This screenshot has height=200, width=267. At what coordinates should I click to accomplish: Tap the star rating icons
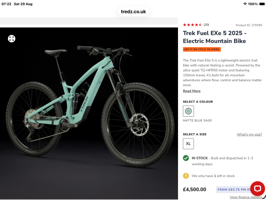pos(192,25)
